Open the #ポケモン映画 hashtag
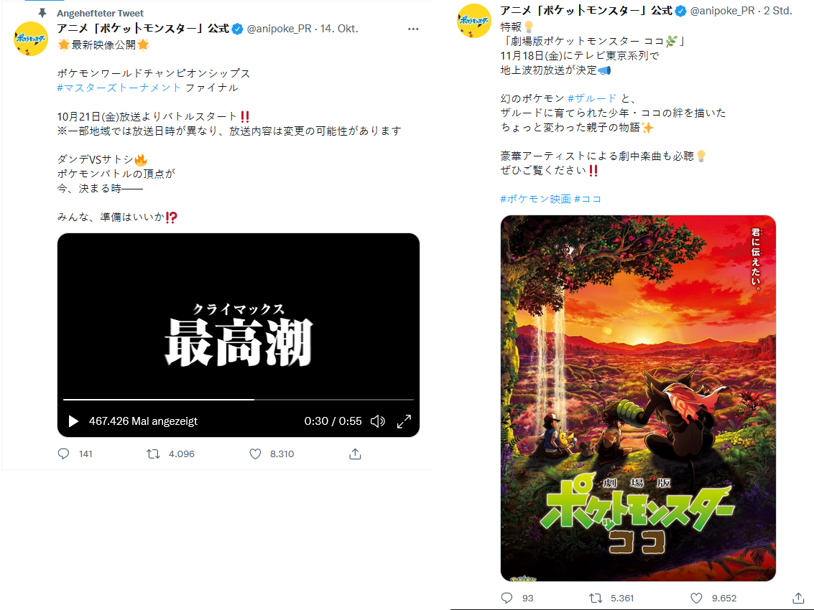The height and width of the screenshot is (610, 814). click(535, 199)
